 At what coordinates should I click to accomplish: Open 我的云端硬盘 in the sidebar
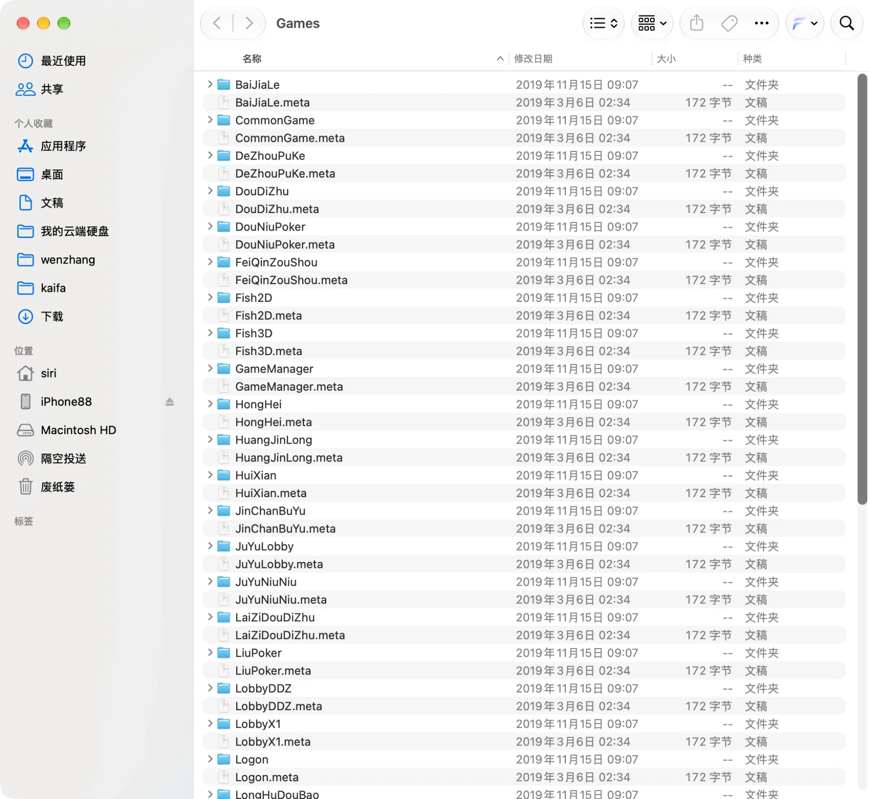74,232
